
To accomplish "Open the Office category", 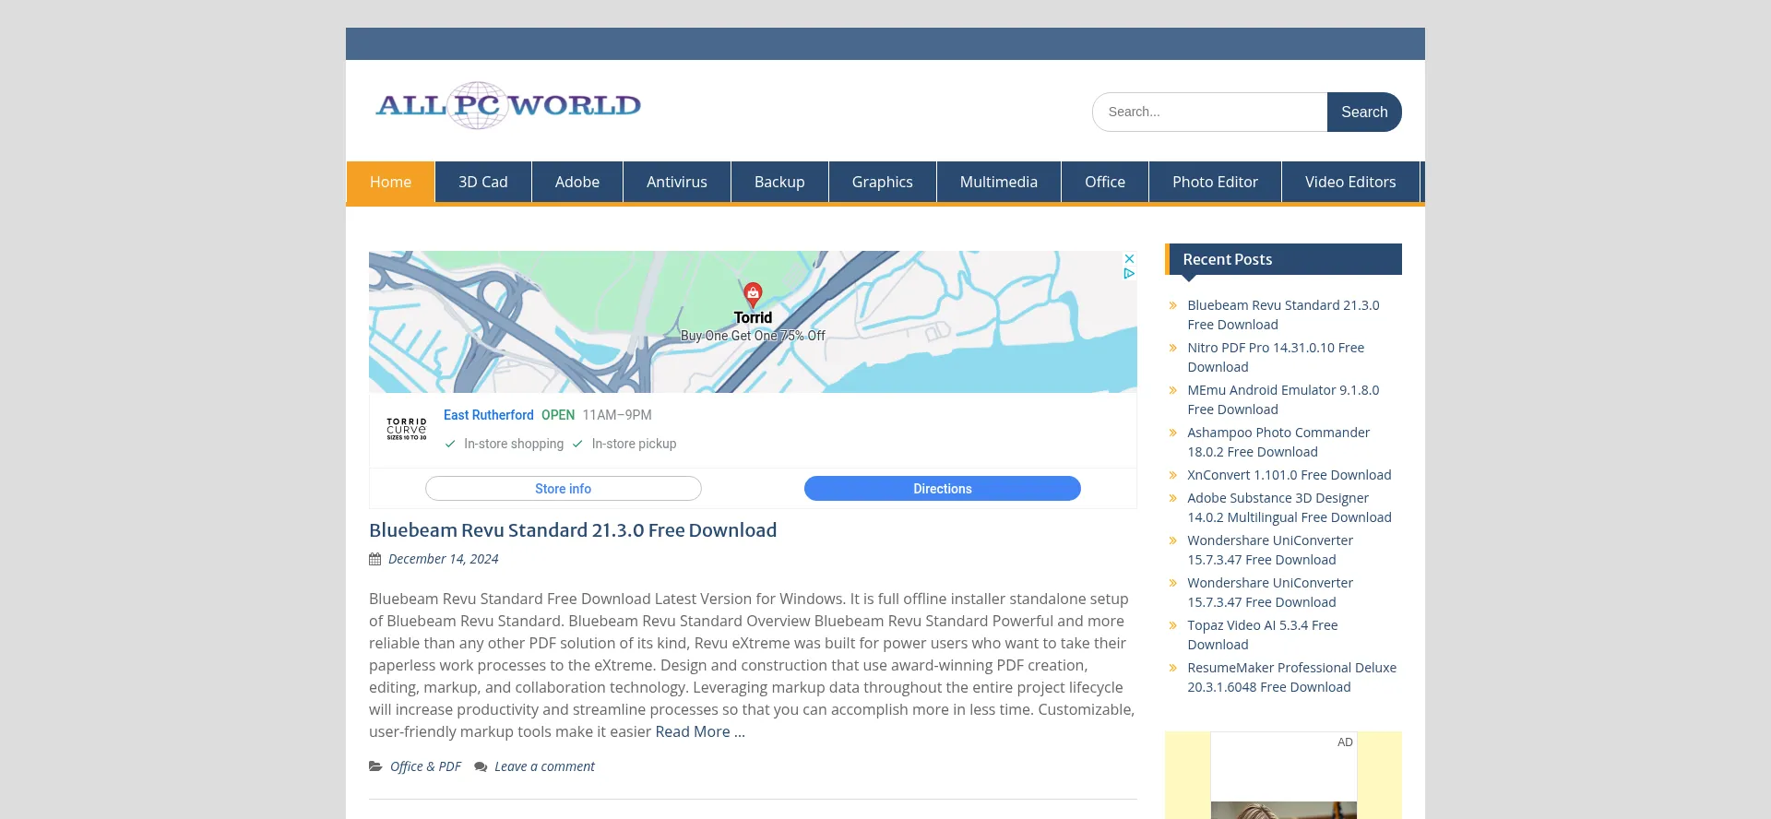I will coord(1105,182).
